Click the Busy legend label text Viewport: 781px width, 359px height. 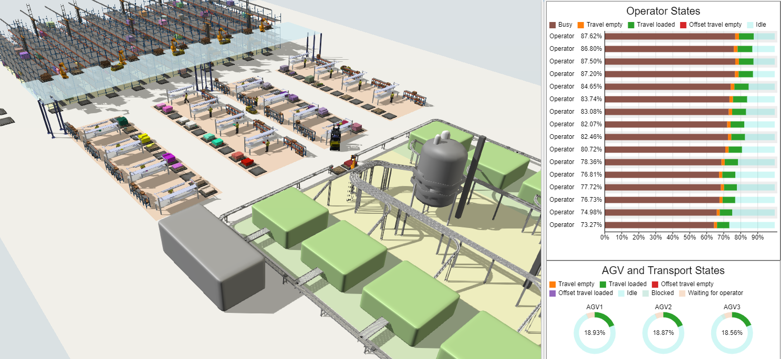click(x=565, y=25)
